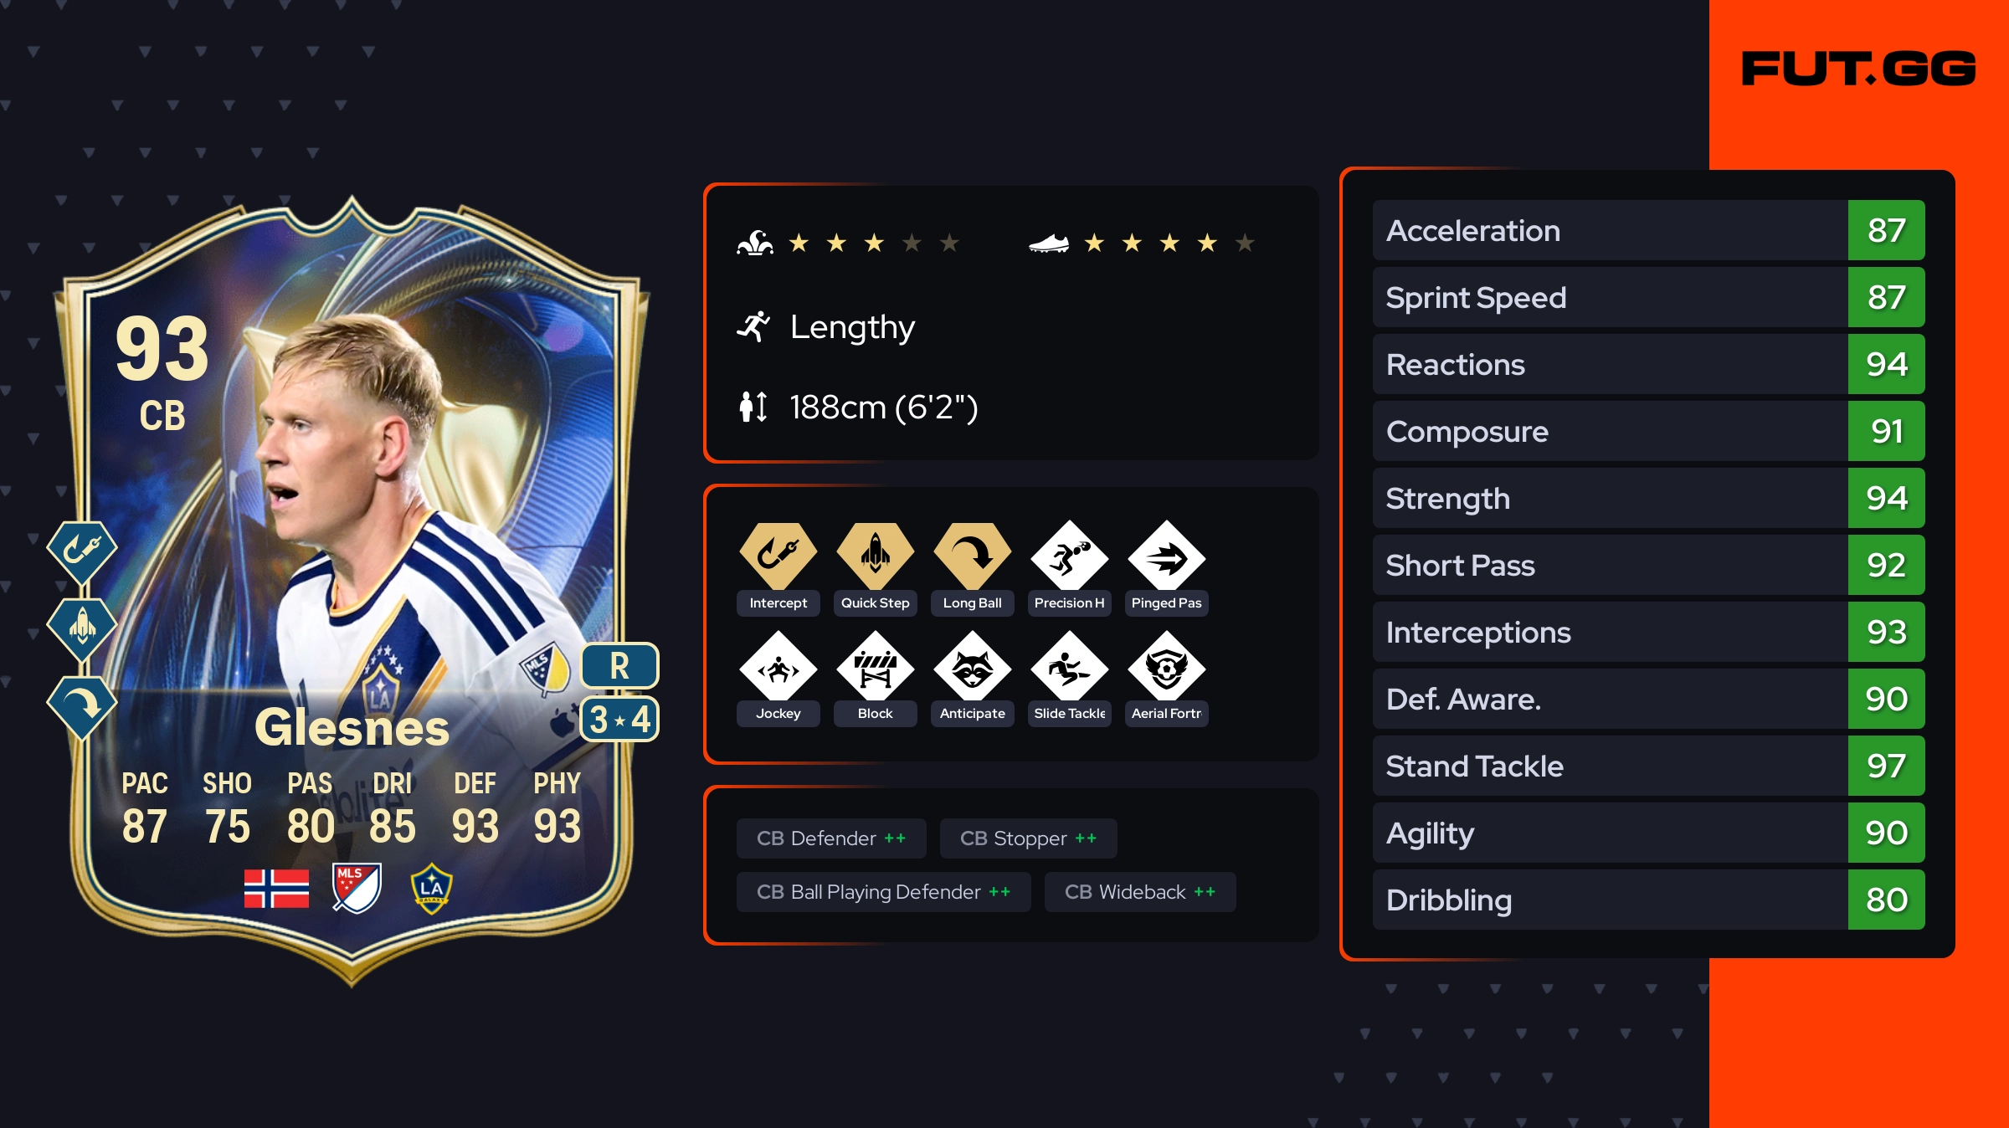Select the Aerial Fortress playstyle icon
This screenshot has width=2009, height=1128.
1166,669
